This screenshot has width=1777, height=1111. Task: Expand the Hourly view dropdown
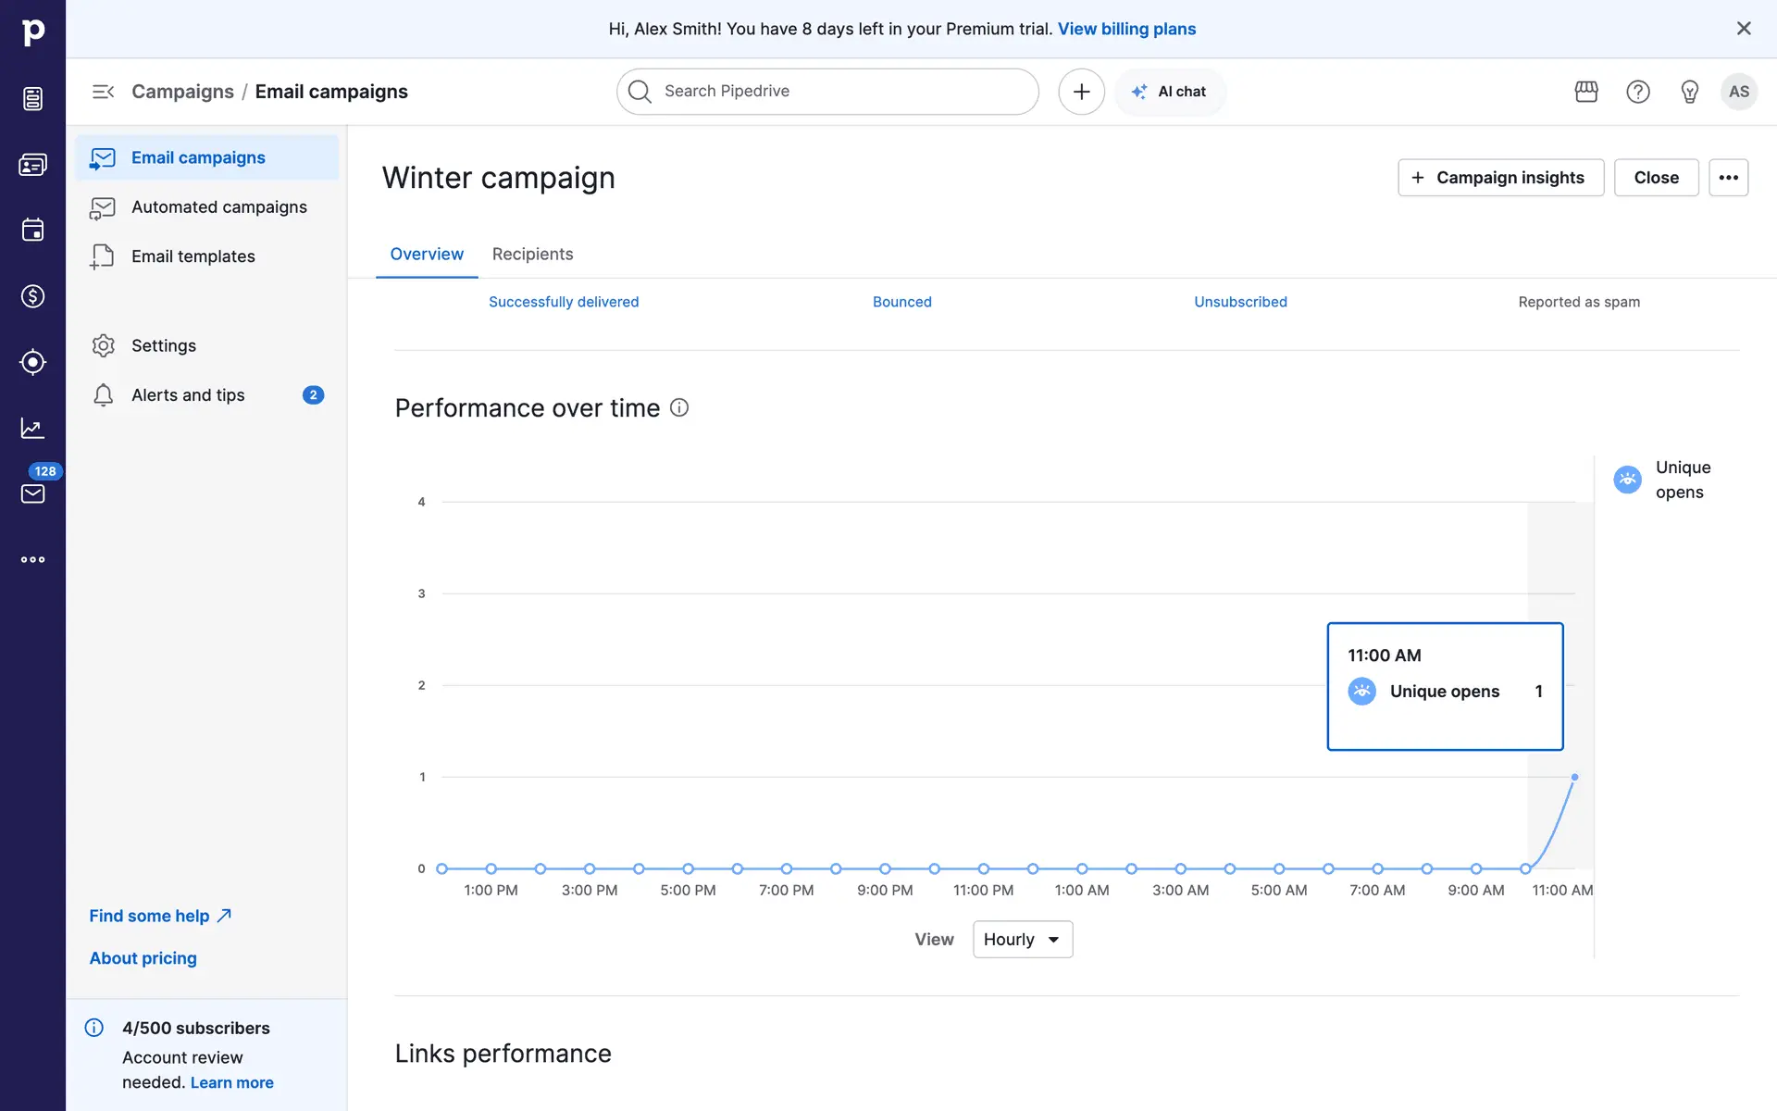pos(1022,939)
